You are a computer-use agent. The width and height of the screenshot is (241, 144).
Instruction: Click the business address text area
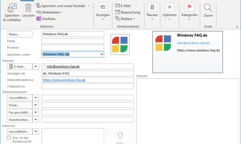point(73,136)
